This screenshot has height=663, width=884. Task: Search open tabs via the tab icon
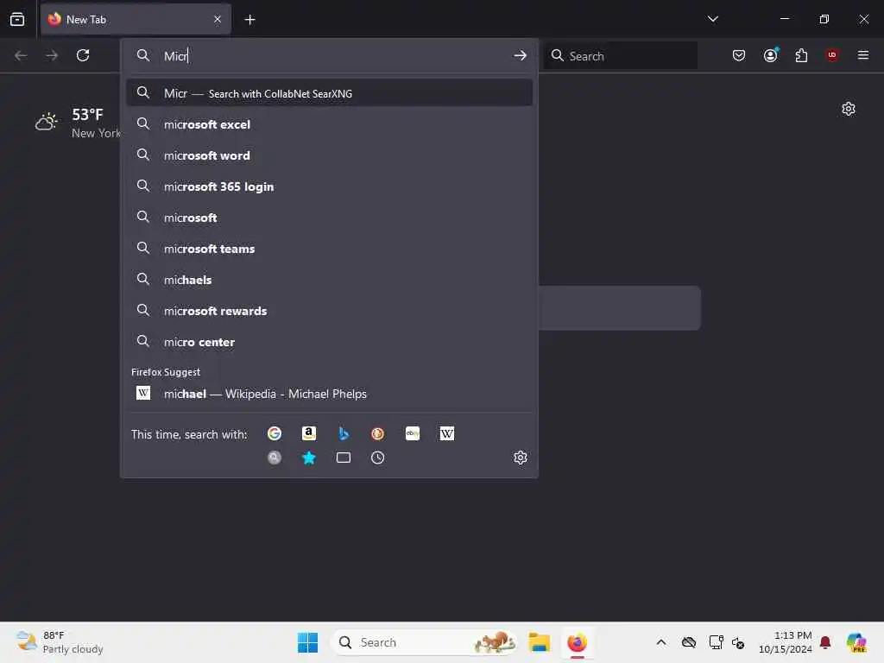click(x=344, y=458)
